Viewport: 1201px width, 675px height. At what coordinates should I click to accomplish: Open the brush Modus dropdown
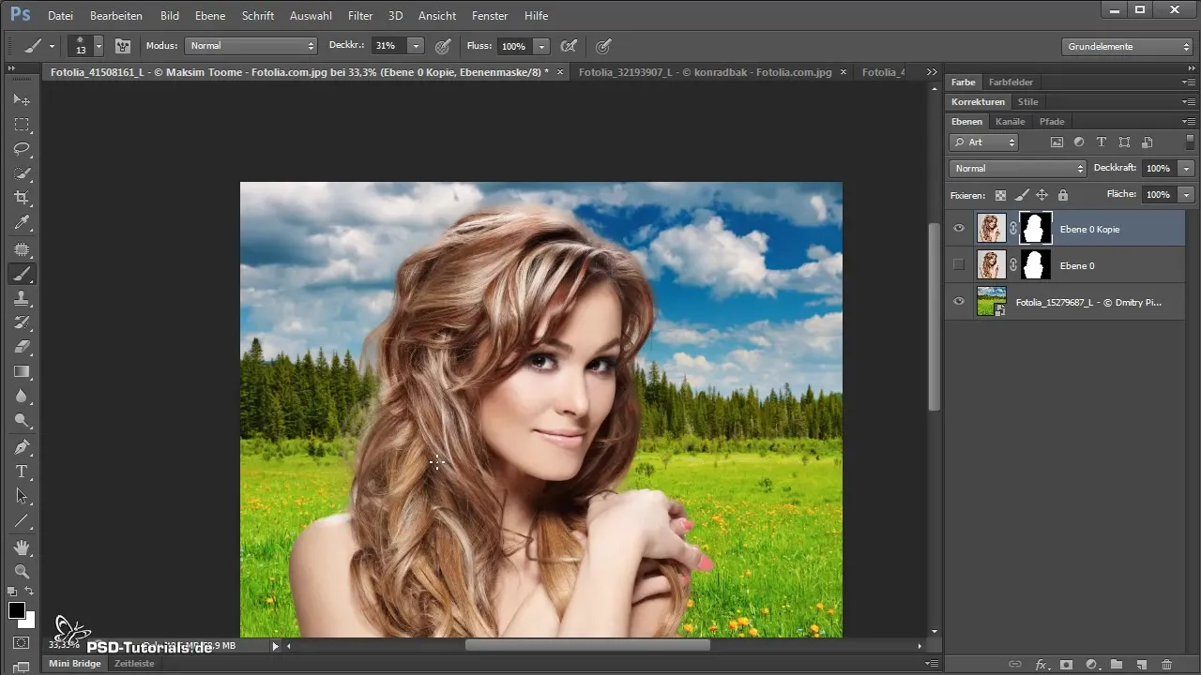point(251,46)
